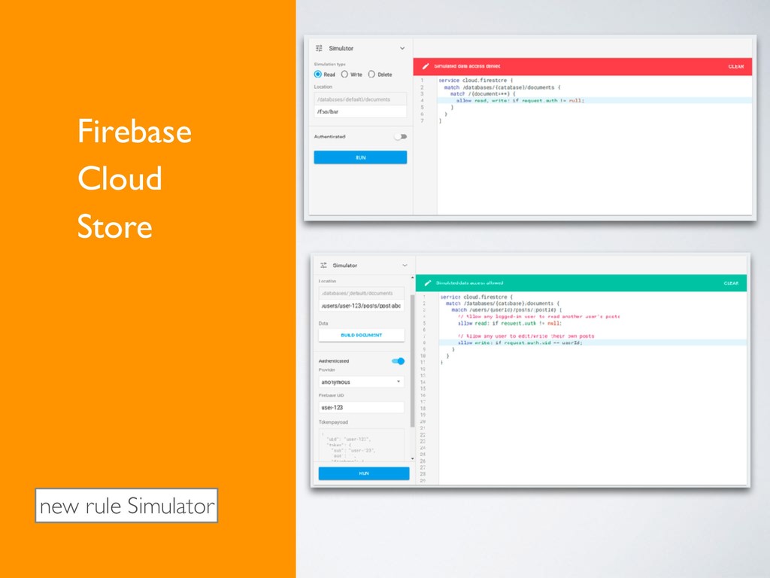The height and width of the screenshot is (578, 770).
Task: Click the Simulator tune icon in lower panel
Action: coord(323,265)
